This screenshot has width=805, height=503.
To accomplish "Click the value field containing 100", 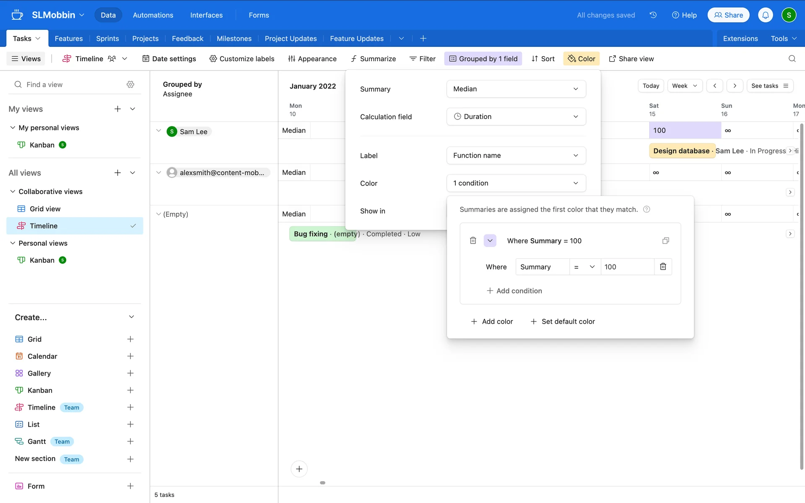I will pos(626,267).
